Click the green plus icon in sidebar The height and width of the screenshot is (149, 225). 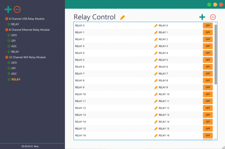[8, 9]
